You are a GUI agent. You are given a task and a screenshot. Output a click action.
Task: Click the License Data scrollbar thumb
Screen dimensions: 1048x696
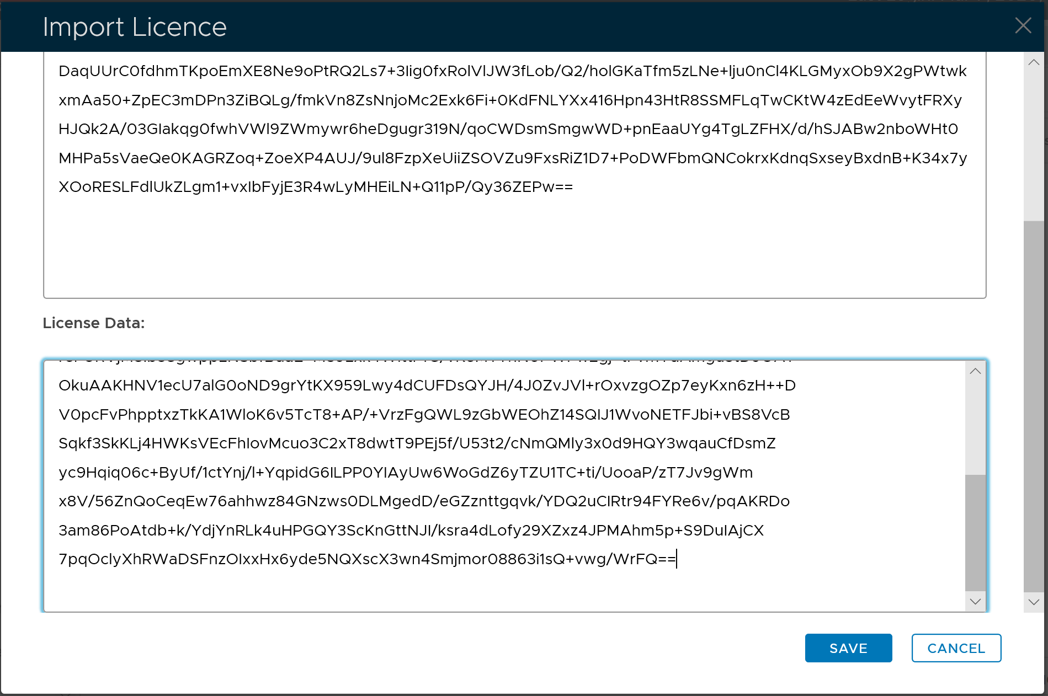975,532
